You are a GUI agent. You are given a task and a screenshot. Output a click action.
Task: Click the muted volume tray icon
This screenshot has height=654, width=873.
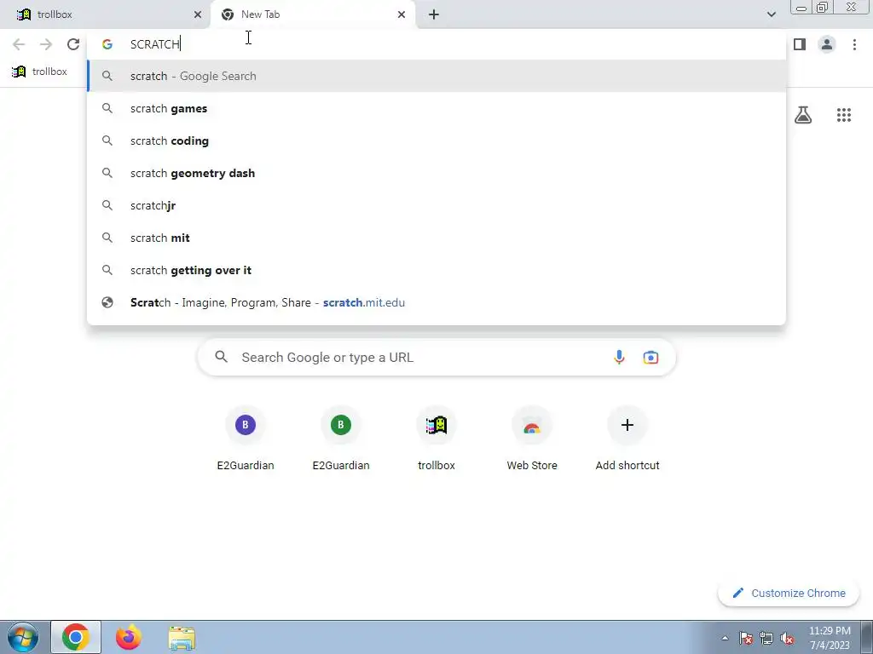[x=787, y=639]
